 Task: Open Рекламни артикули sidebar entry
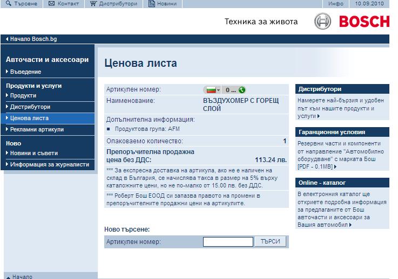(37, 129)
